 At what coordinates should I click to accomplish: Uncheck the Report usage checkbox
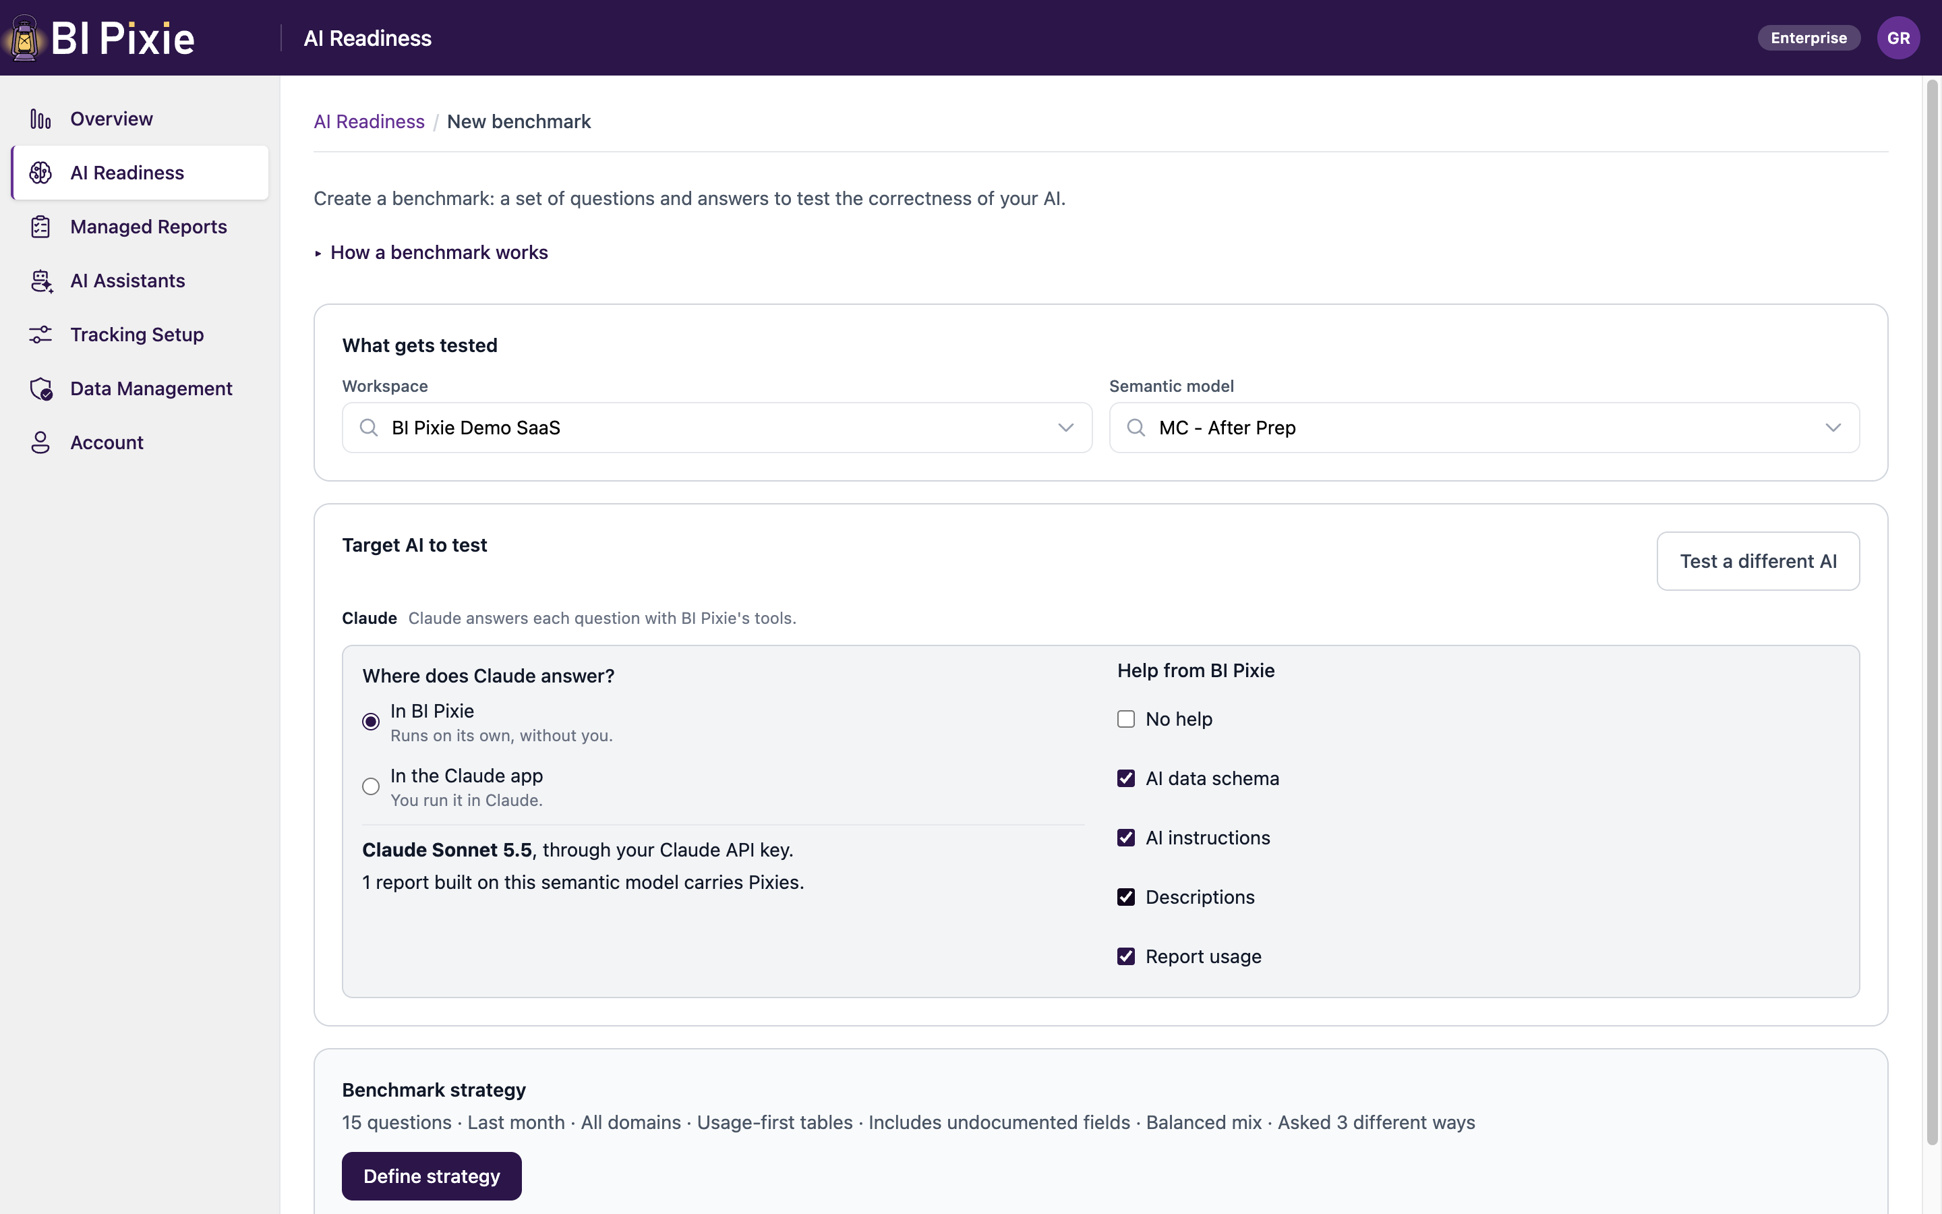(1126, 957)
